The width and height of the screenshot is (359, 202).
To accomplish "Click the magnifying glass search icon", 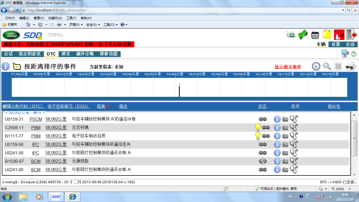I will [327, 66].
